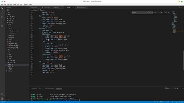This screenshot has width=184, height=103.
Task: Change LF line ending in status bar
Action: (x=172, y=102)
